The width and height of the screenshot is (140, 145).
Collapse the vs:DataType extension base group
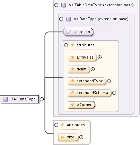tap(61, 19)
